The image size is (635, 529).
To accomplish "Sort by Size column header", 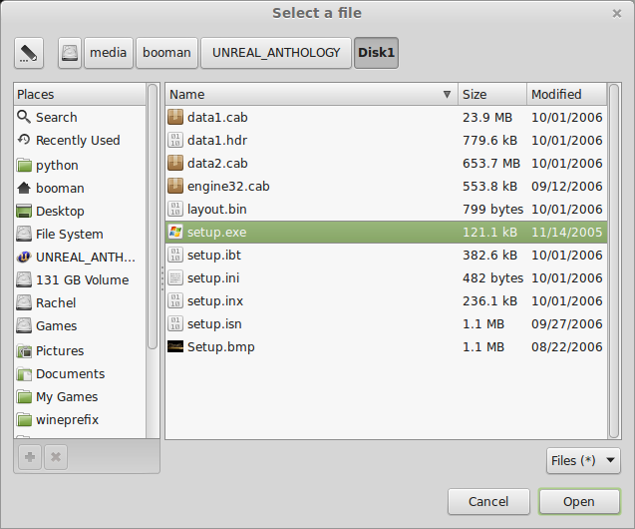I will tap(492, 95).
